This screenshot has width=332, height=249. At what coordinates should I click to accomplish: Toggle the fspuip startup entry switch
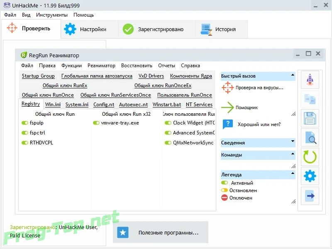coord(25,123)
